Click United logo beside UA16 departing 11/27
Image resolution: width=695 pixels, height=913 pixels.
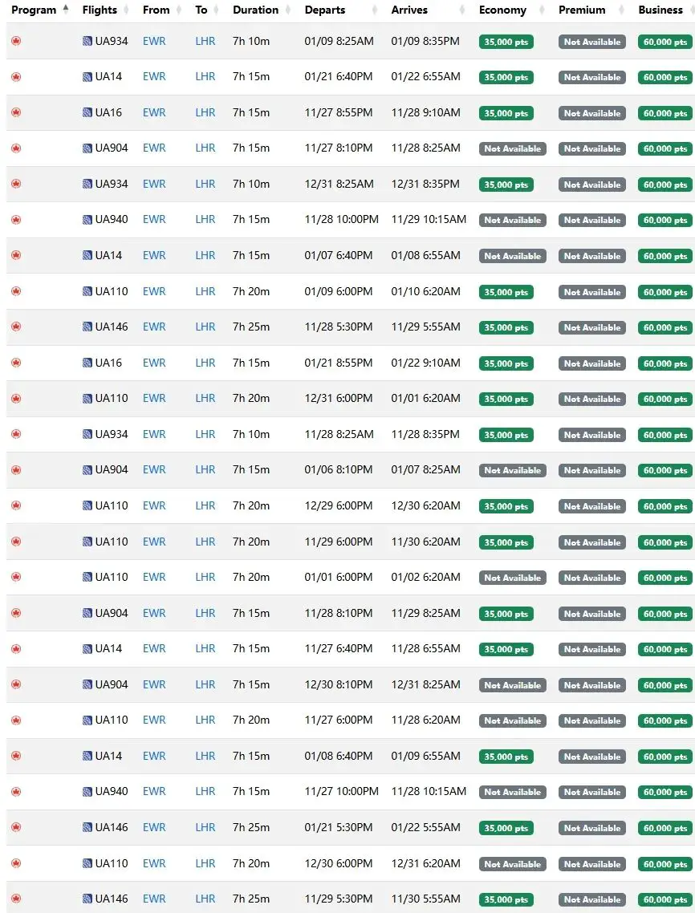(x=87, y=112)
